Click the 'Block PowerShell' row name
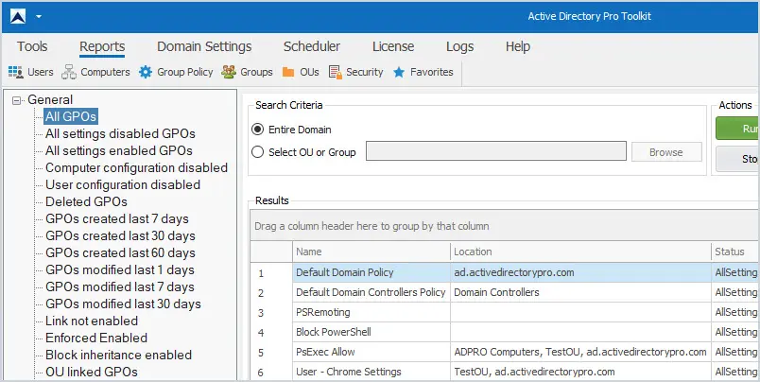This screenshot has width=760, height=382. [x=334, y=332]
